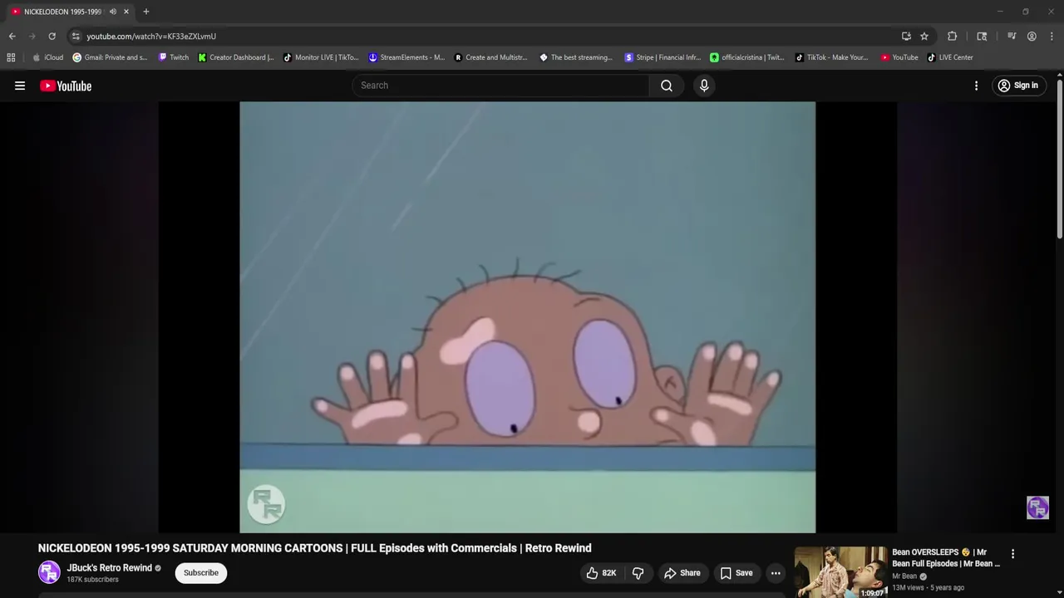1064x598 pixels.
Task: Open Create and Multistream bookmark
Action: (490, 57)
